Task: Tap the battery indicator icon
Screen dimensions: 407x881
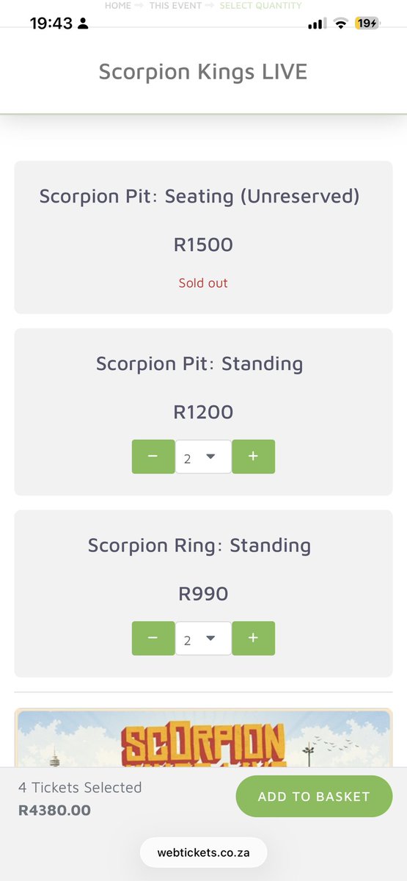Action: (367, 23)
